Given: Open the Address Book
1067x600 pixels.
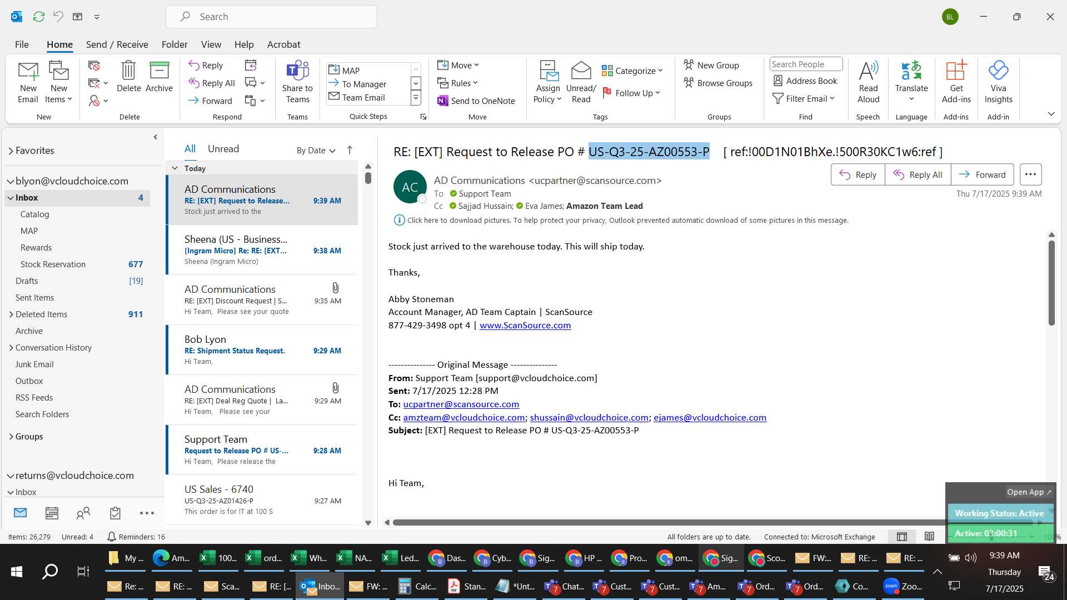Looking at the screenshot, I should tap(805, 81).
